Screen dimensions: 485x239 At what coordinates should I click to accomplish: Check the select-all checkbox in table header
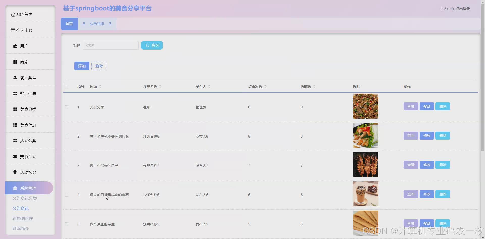tap(66, 86)
